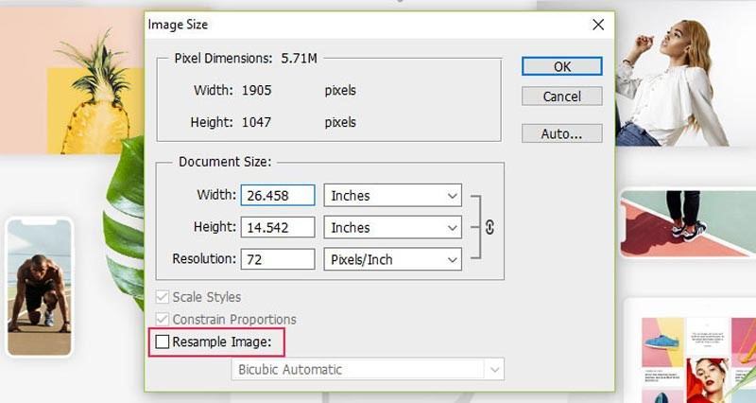
Task: Open the Height units Inches dropdown
Action: pos(392,228)
